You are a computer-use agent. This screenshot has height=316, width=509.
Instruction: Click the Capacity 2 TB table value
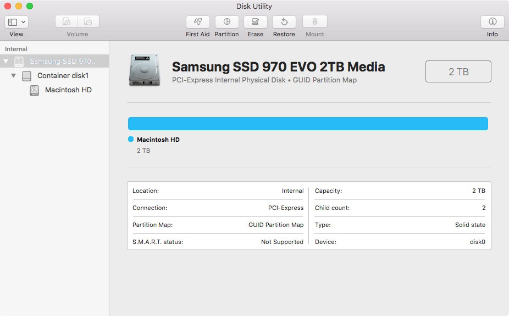tap(478, 191)
